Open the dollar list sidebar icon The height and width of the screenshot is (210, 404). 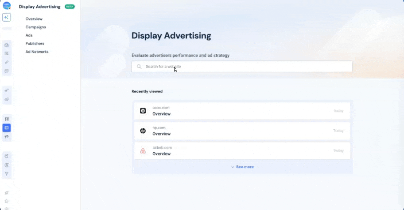coord(7,119)
